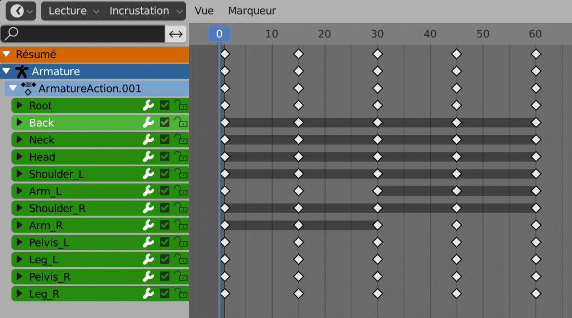Image resolution: width=572 pixels, height=318 pixels.
Task: Toggle the Shoulder_R channel checkbox
Action: coord(164,208)
